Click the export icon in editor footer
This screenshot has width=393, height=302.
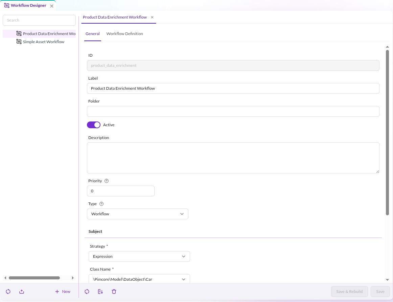click(100, 292)
